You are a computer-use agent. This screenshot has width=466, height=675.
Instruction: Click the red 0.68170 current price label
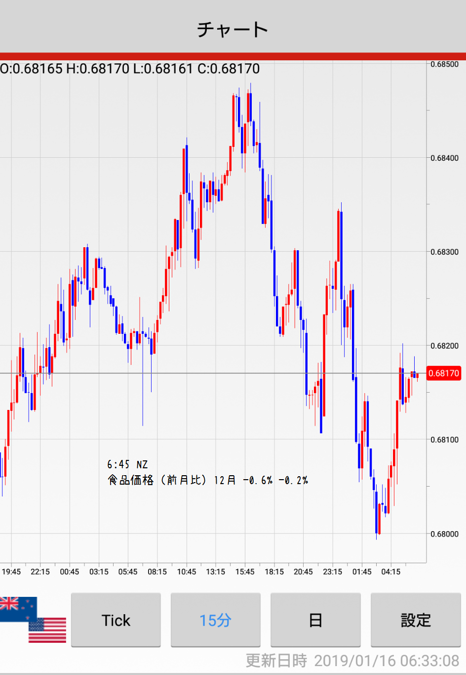443,373
